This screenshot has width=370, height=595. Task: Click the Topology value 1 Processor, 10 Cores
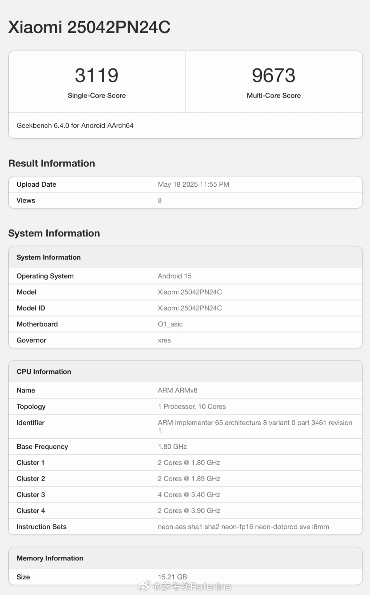pyautogui.click(x=192, y=407)
